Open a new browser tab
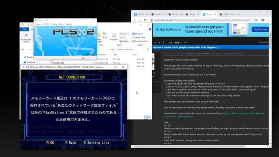Viewport: 279px width, 157px height. coord(238,14)
